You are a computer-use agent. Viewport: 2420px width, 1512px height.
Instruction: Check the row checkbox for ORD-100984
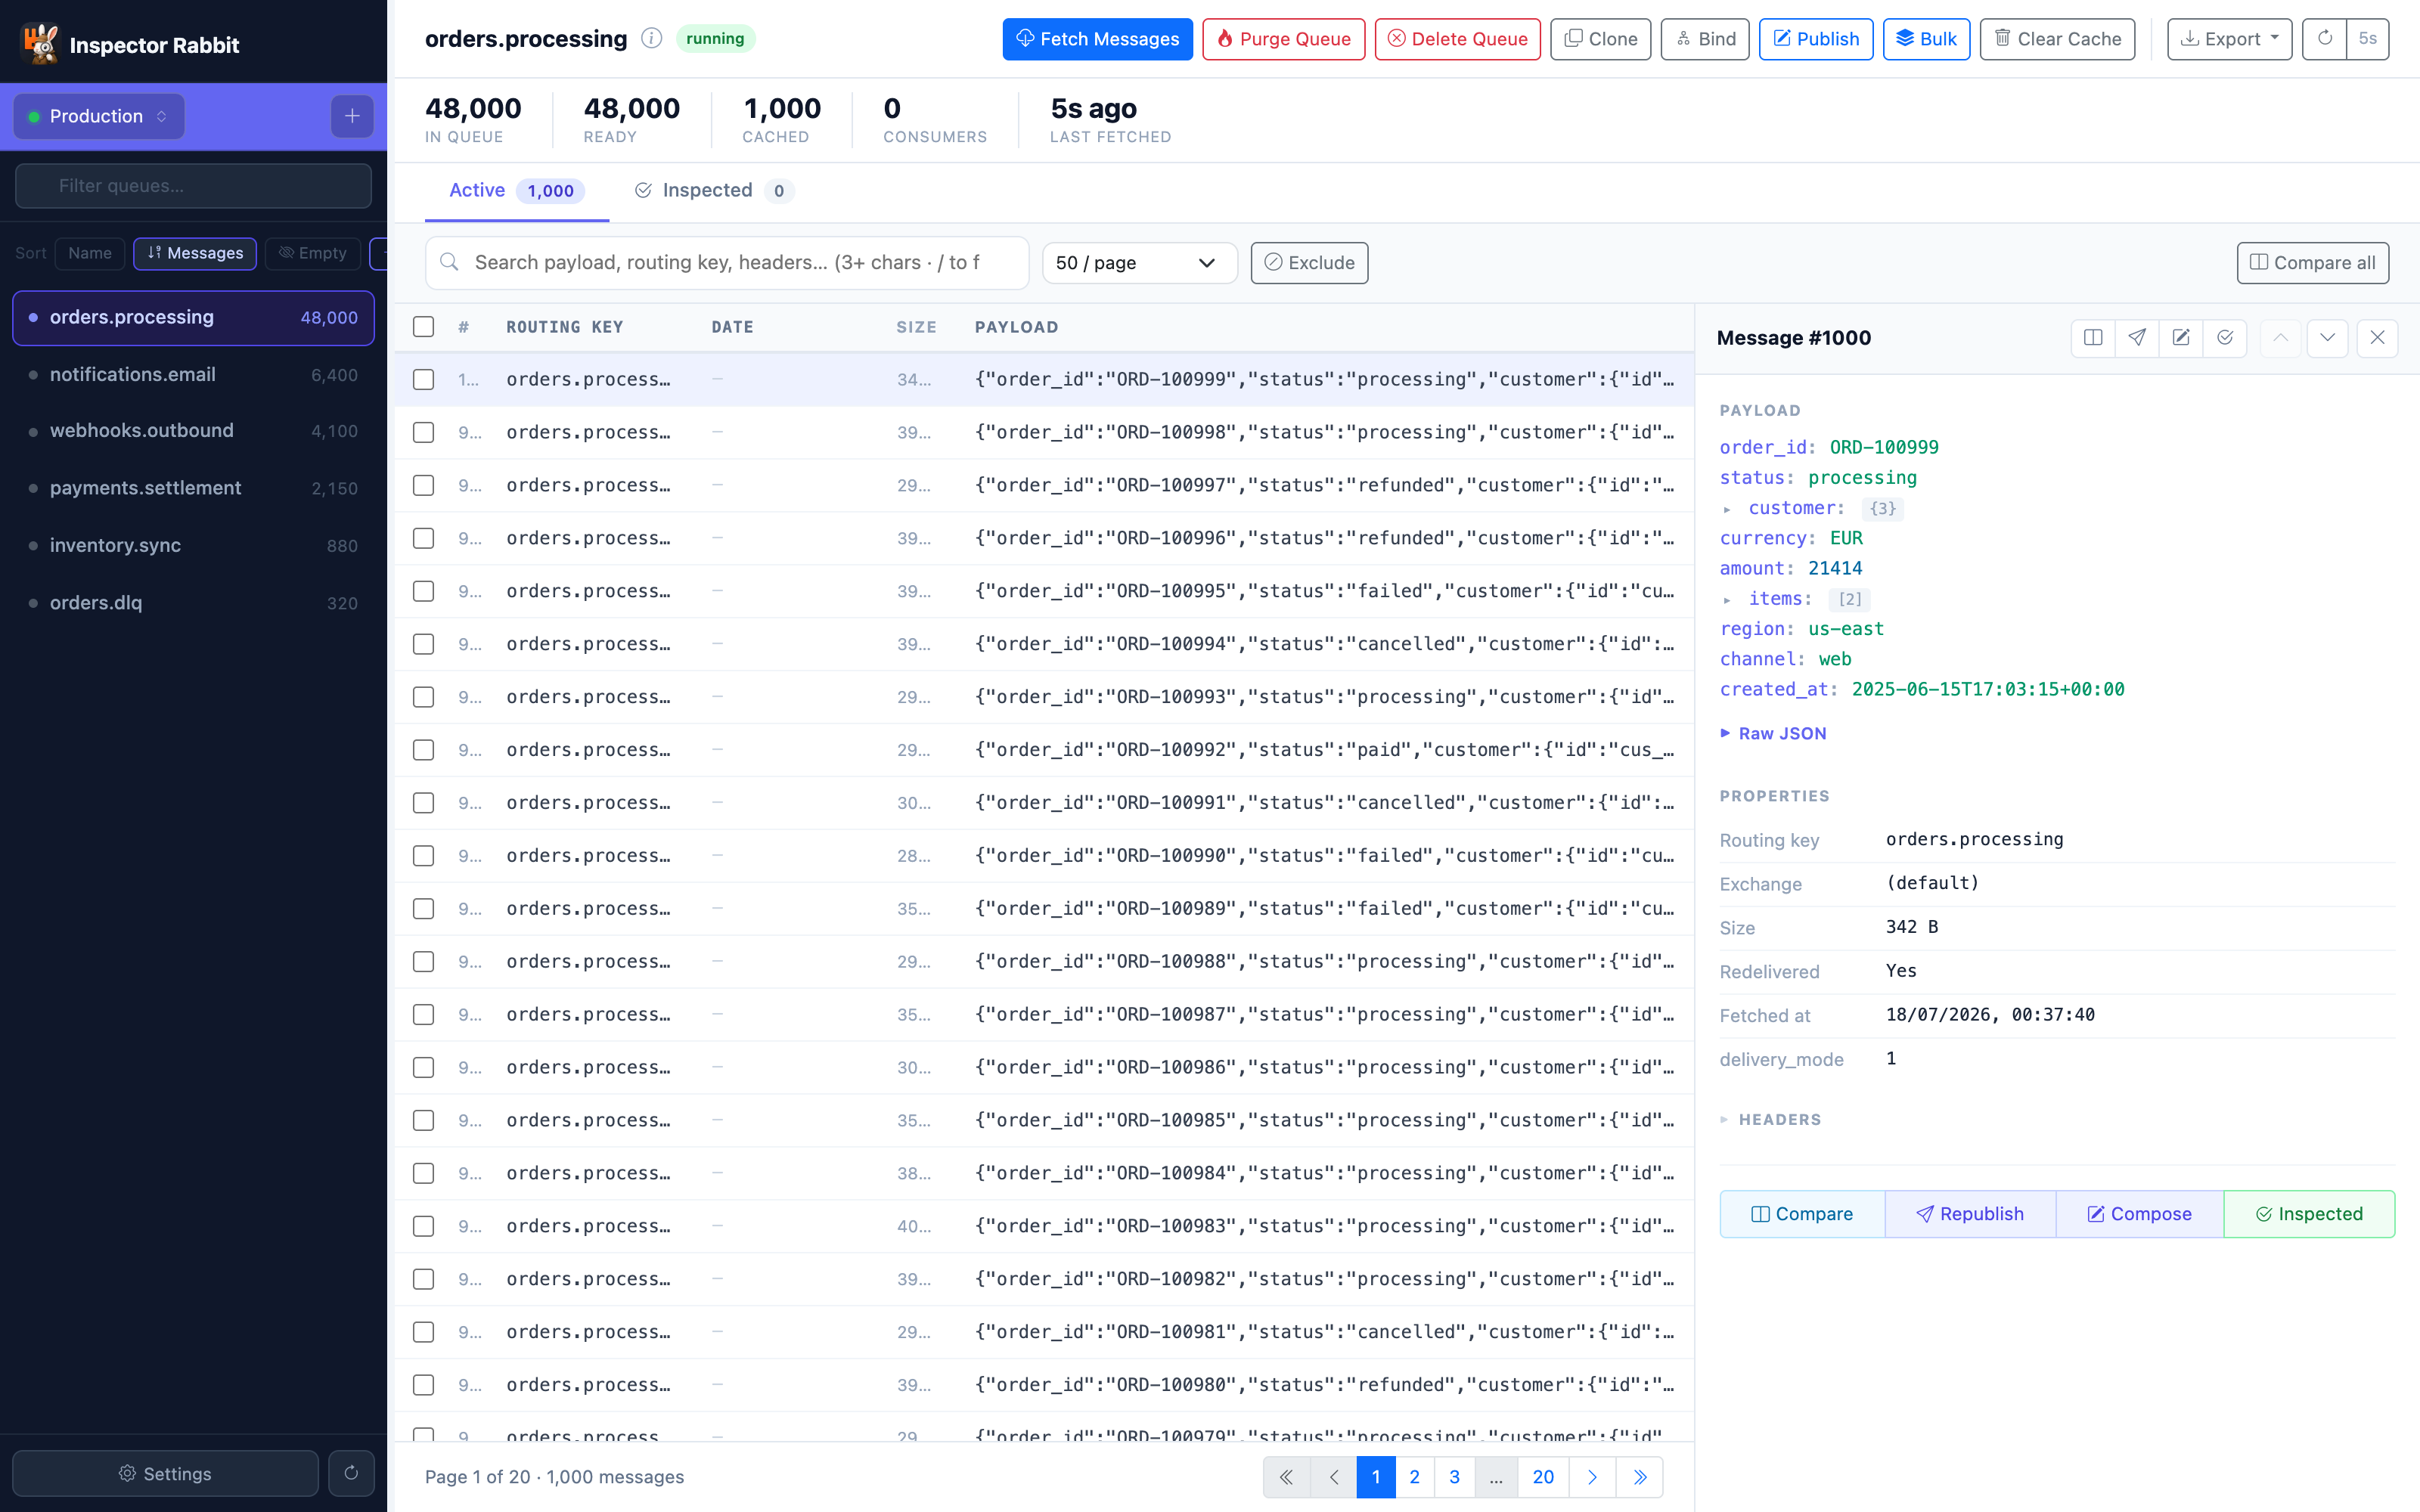pyautogui.click(x=424, y=1174)
